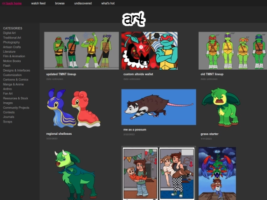This screenshot has height=200, width=267.
Task: Click 'grass starter' title text
Action: [210, 134]
